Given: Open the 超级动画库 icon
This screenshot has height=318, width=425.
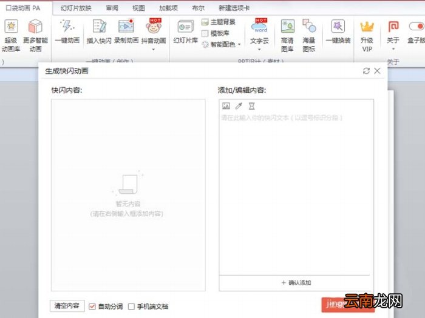Looking at the screenshot, I should click(x=11, y=26).
